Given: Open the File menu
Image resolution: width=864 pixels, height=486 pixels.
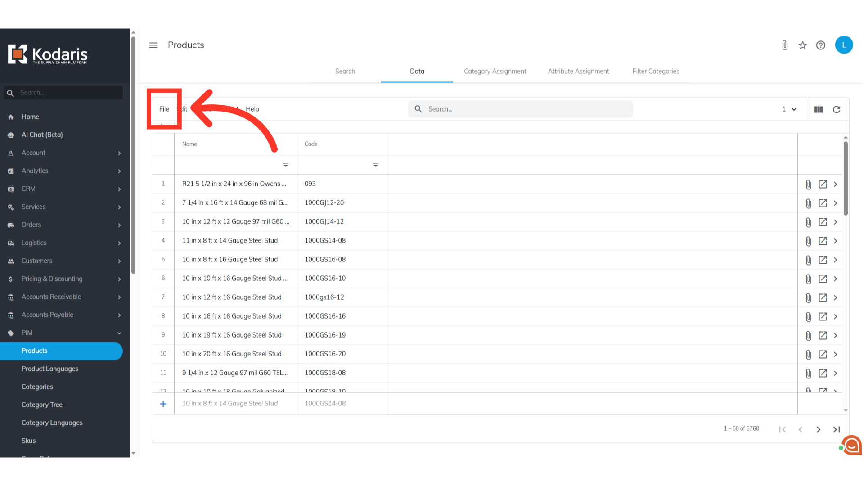Looking at the screenshot, I should coord(164,109).
